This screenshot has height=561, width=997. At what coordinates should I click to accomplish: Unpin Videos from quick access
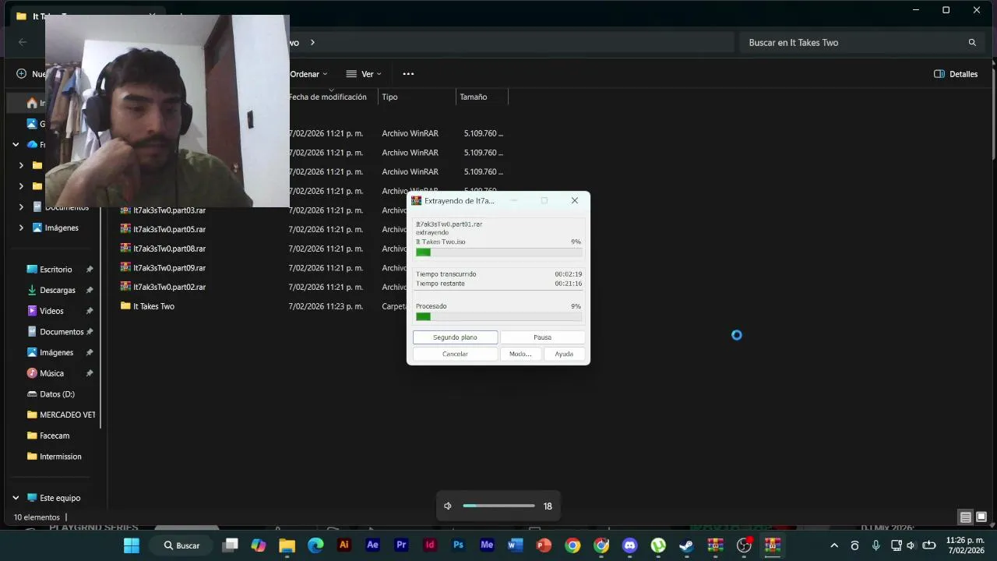coord(90,311)
